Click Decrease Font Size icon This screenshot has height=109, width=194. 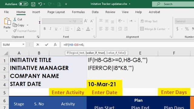(92, 21)
